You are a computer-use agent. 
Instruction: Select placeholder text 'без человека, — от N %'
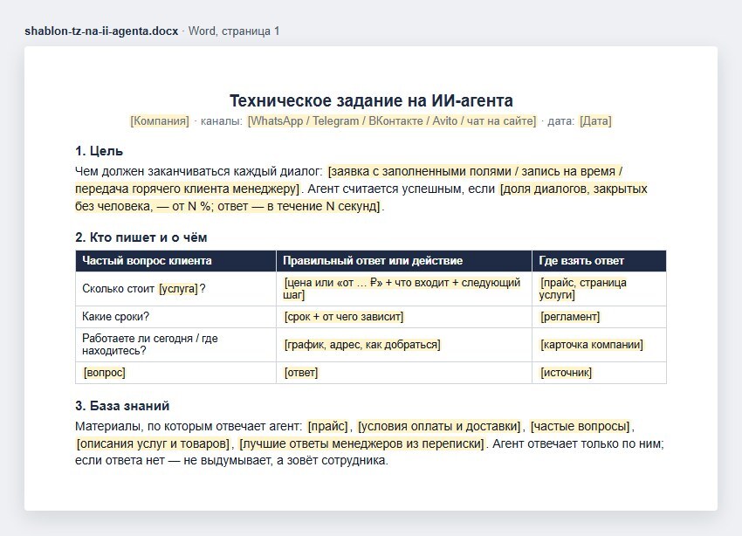tap(143, 206)
